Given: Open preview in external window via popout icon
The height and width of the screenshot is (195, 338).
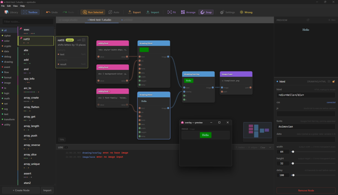Looking at the screenshot, I should click(308, 20).
